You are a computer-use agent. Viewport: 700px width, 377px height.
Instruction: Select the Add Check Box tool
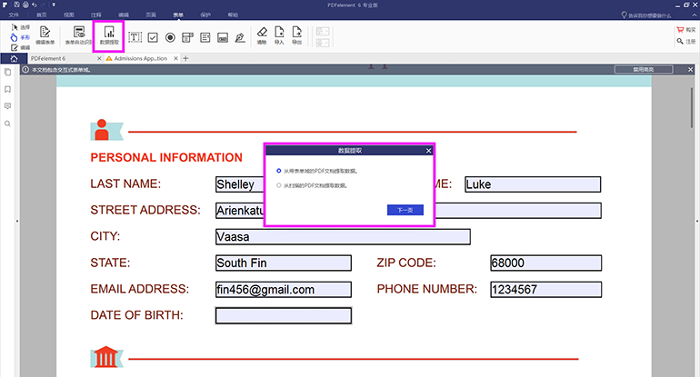click(153, 37)
